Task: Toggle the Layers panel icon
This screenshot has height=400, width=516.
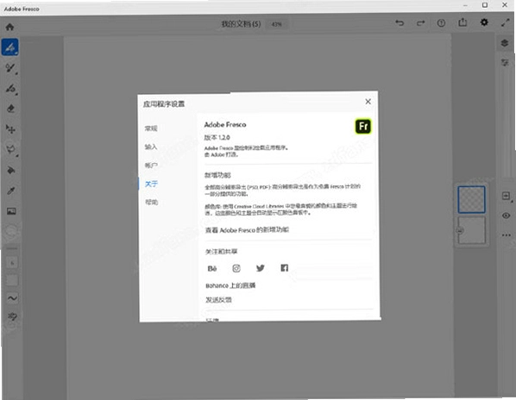Action: click(505, 43)
